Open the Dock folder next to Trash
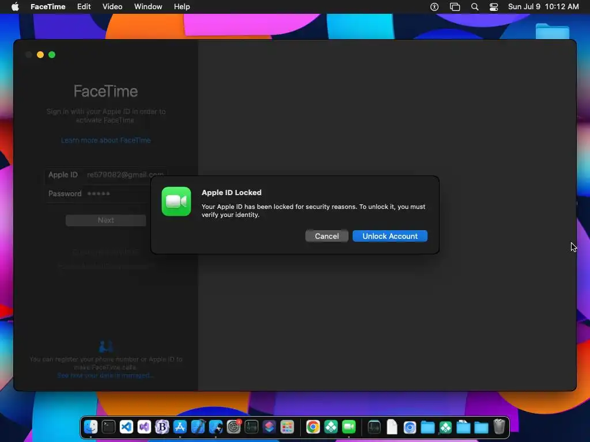 [481, 427]
